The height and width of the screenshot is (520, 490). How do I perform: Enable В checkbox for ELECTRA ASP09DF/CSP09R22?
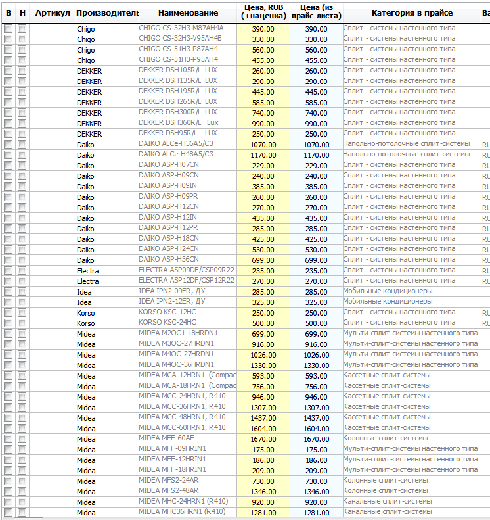9,271
